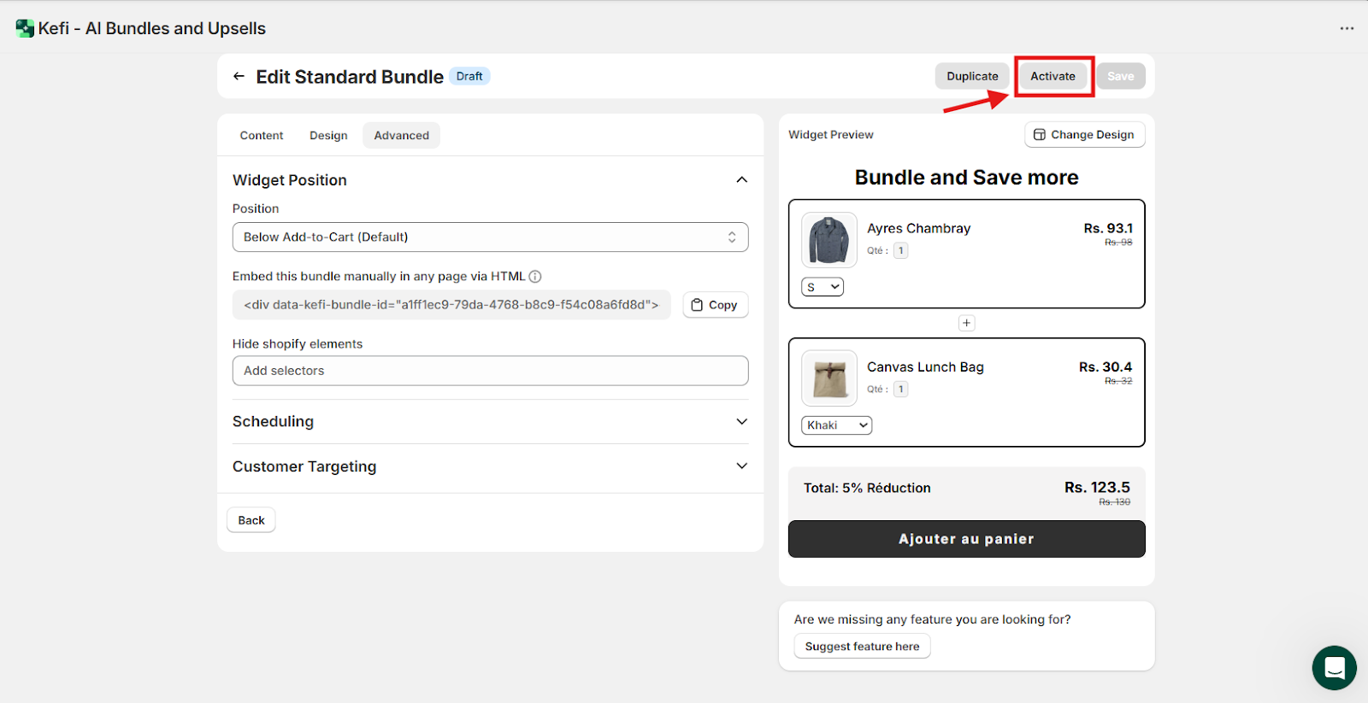Click the Change Design button
The image size is (1368, 703).
coord(1084,135)
